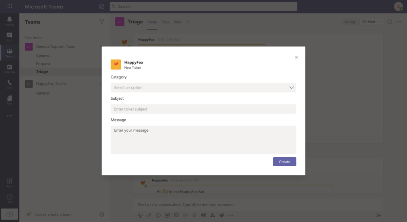Open General channel under General Support Team

click(x=43, y=56)
